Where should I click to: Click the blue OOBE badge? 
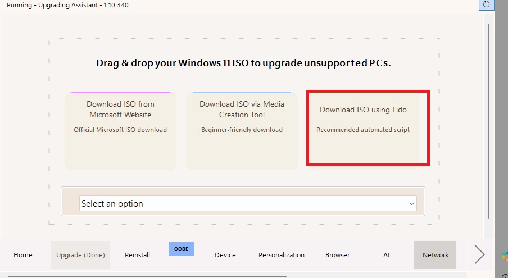(181, 249)
